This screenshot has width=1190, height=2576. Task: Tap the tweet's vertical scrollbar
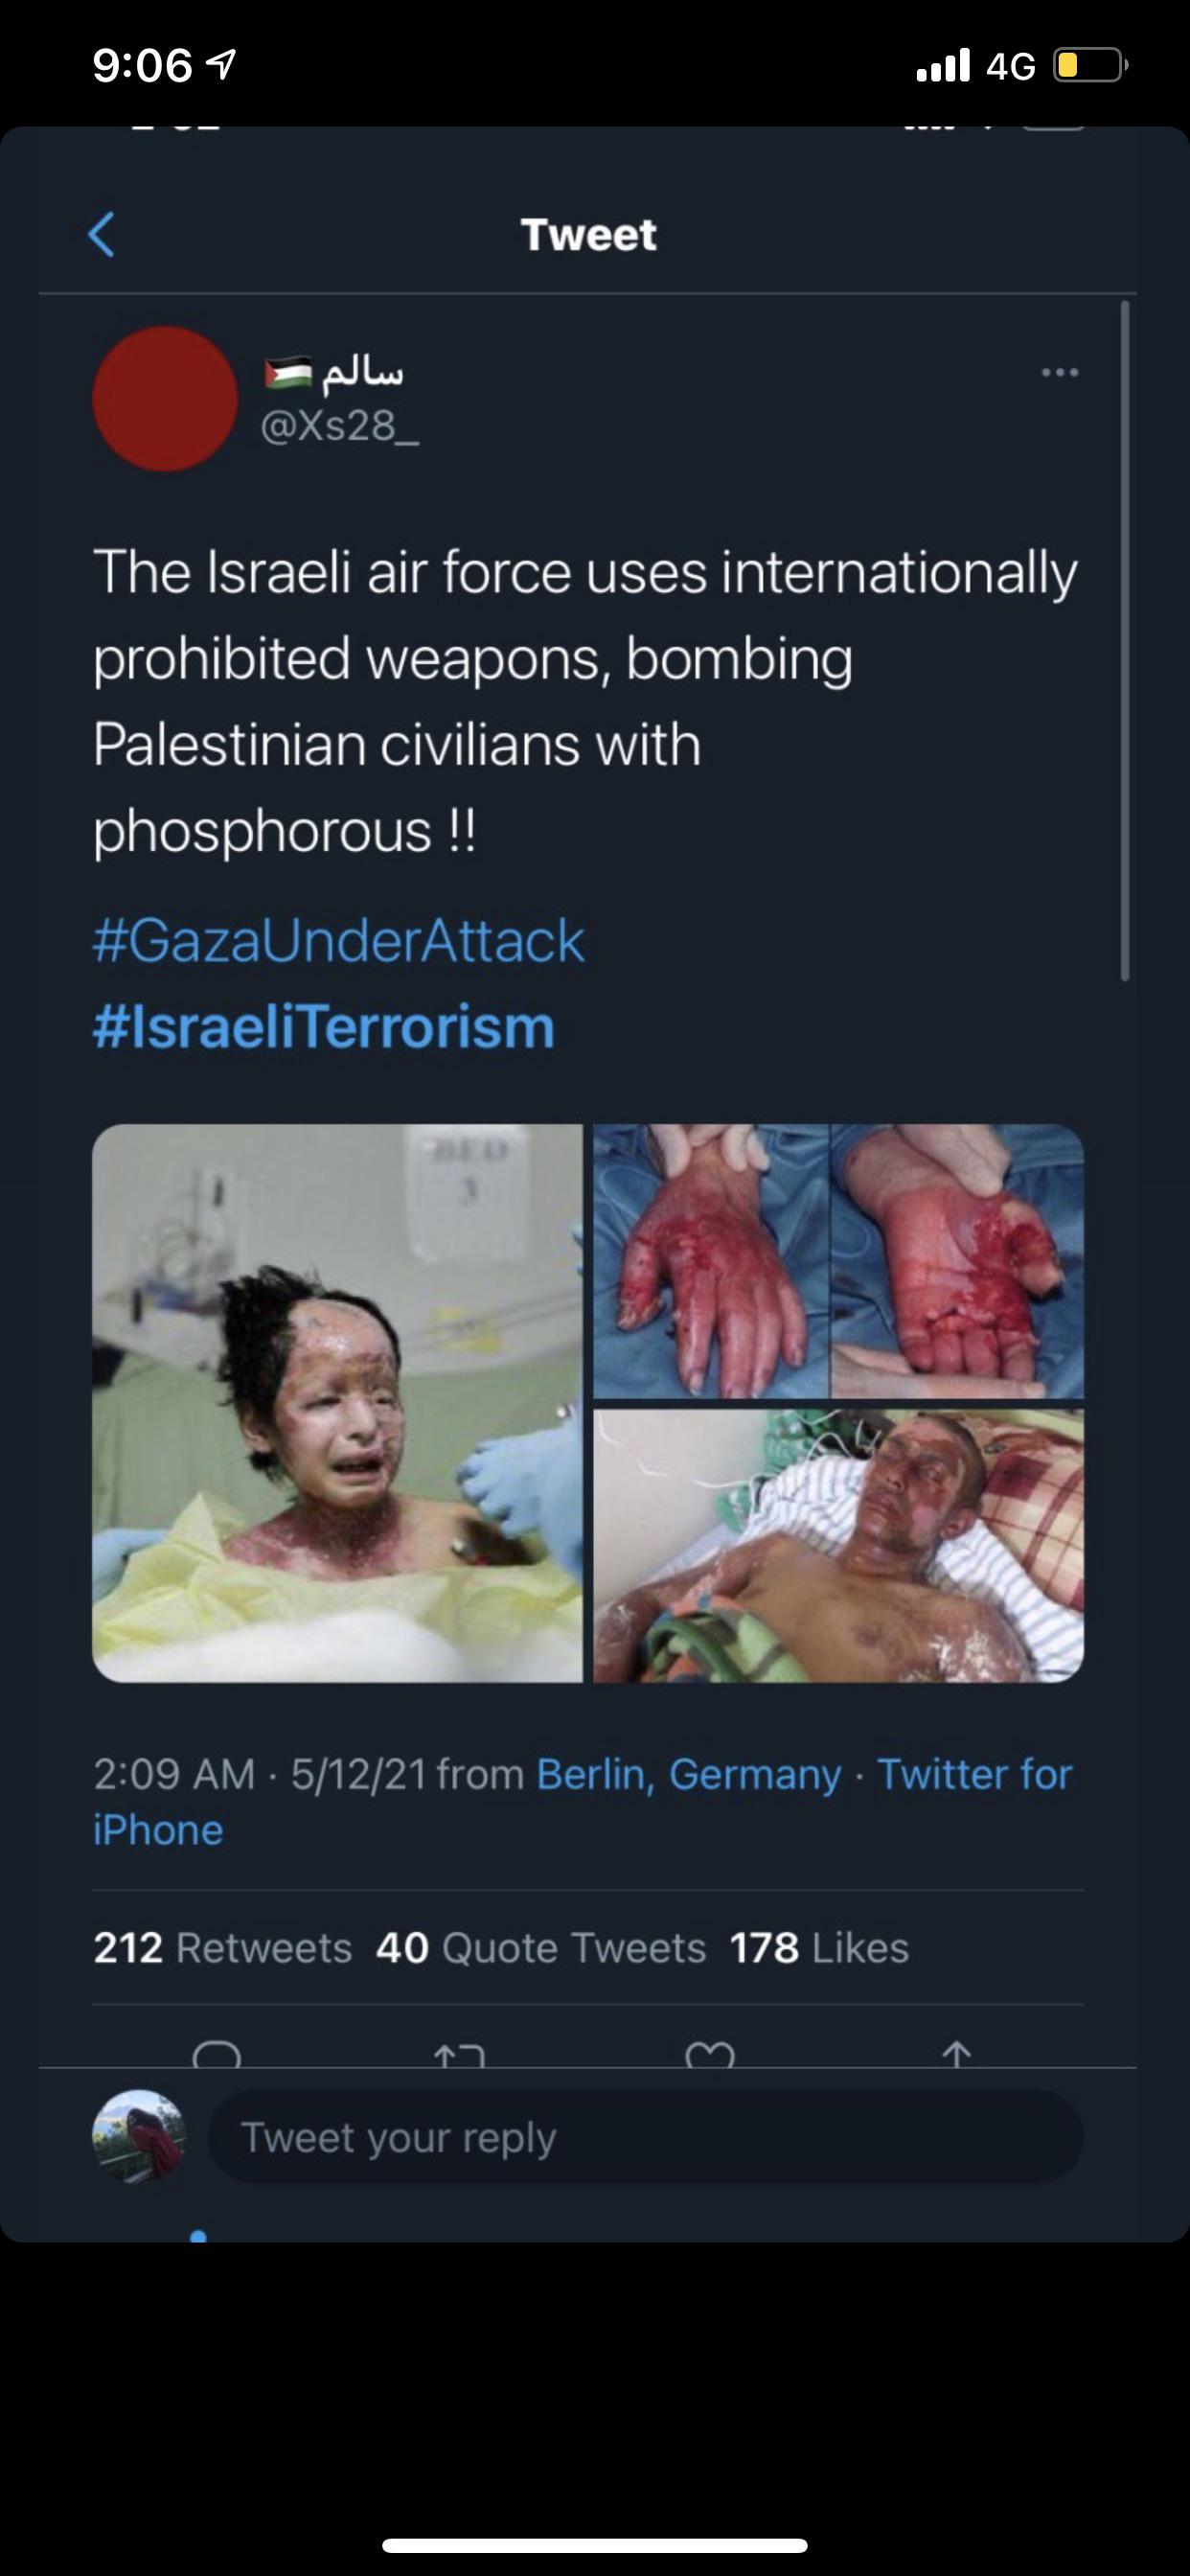click(1125, 640)
